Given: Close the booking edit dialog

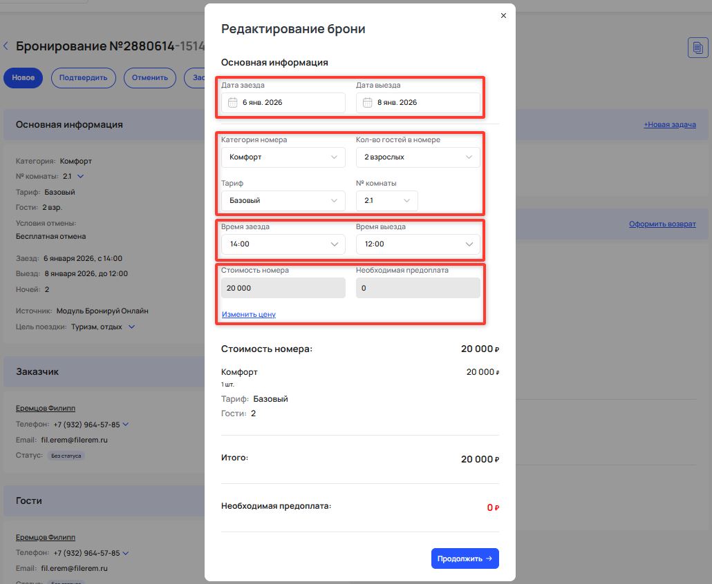Looking at the screenshot, I should pos(503,15).
